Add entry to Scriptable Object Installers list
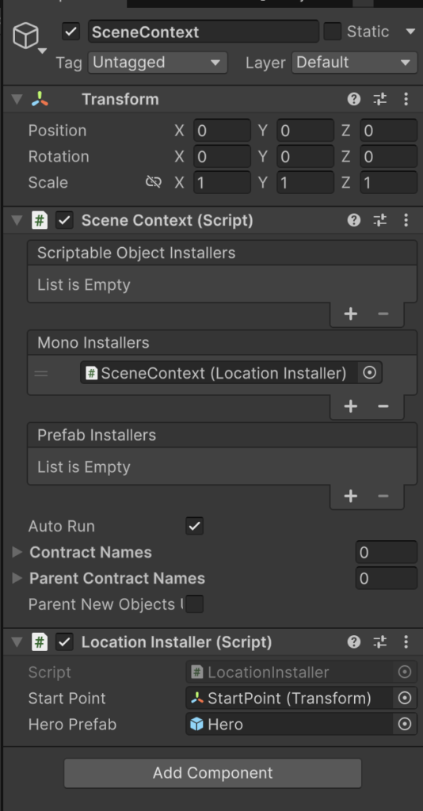This screenshot has width=423, height=811. coord(351,314)
